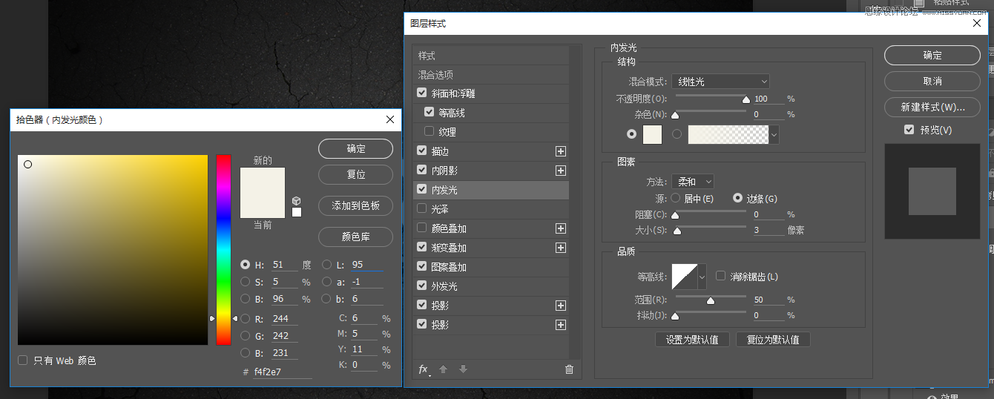
Task: Click the web-safe color cube icon
Action: [x=297, y=201]
